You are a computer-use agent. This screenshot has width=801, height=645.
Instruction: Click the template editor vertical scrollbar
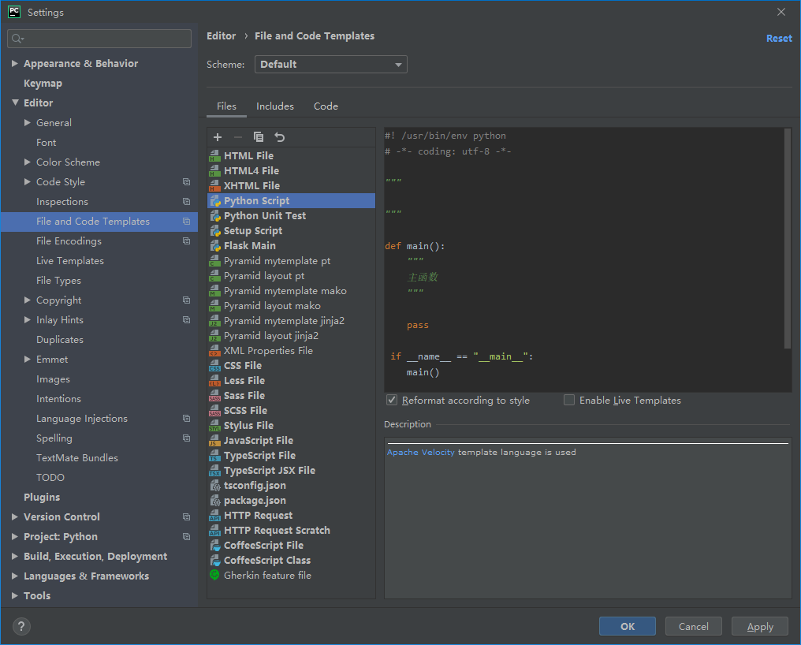click(788, 238)
